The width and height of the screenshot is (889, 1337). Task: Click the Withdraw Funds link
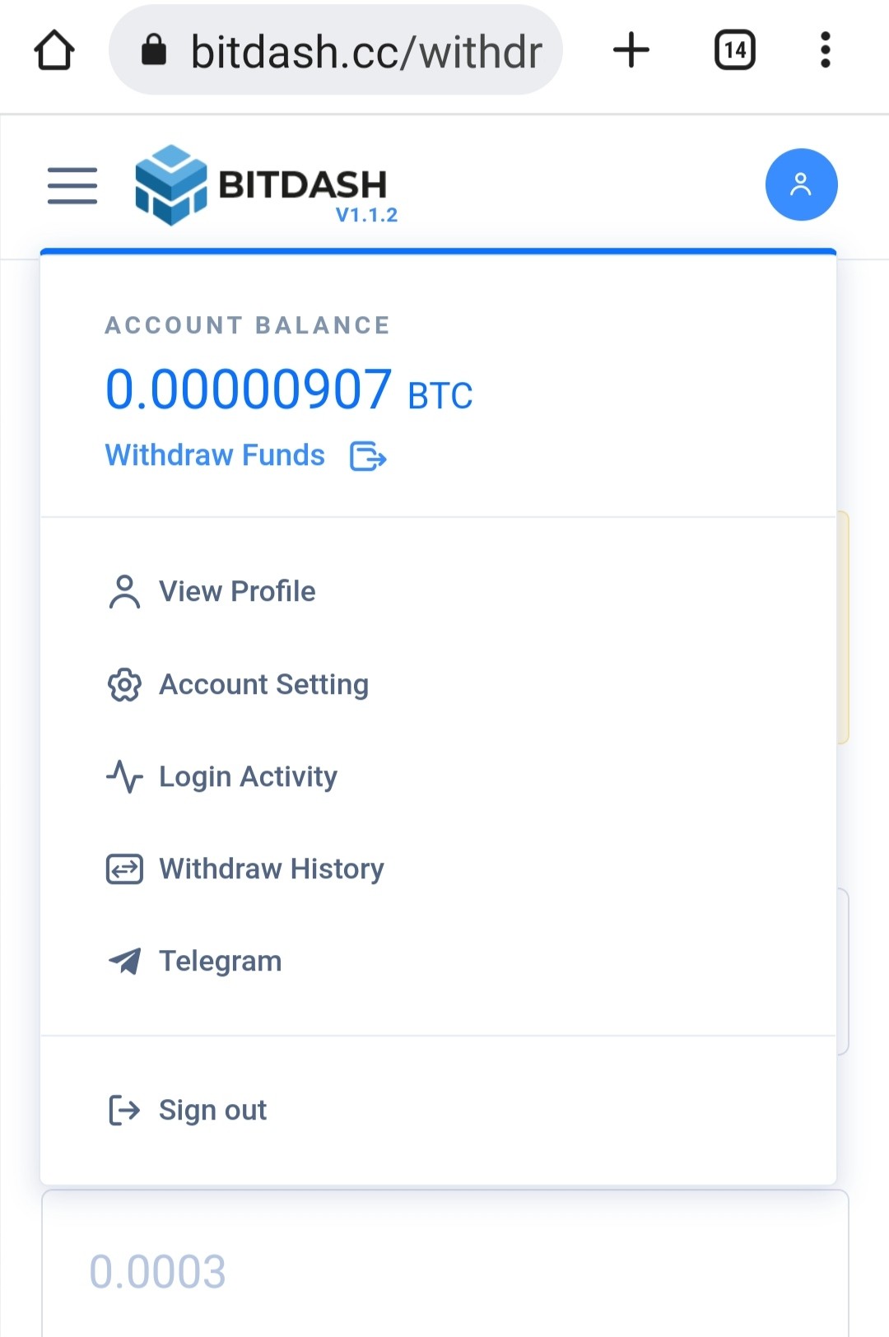215,455
